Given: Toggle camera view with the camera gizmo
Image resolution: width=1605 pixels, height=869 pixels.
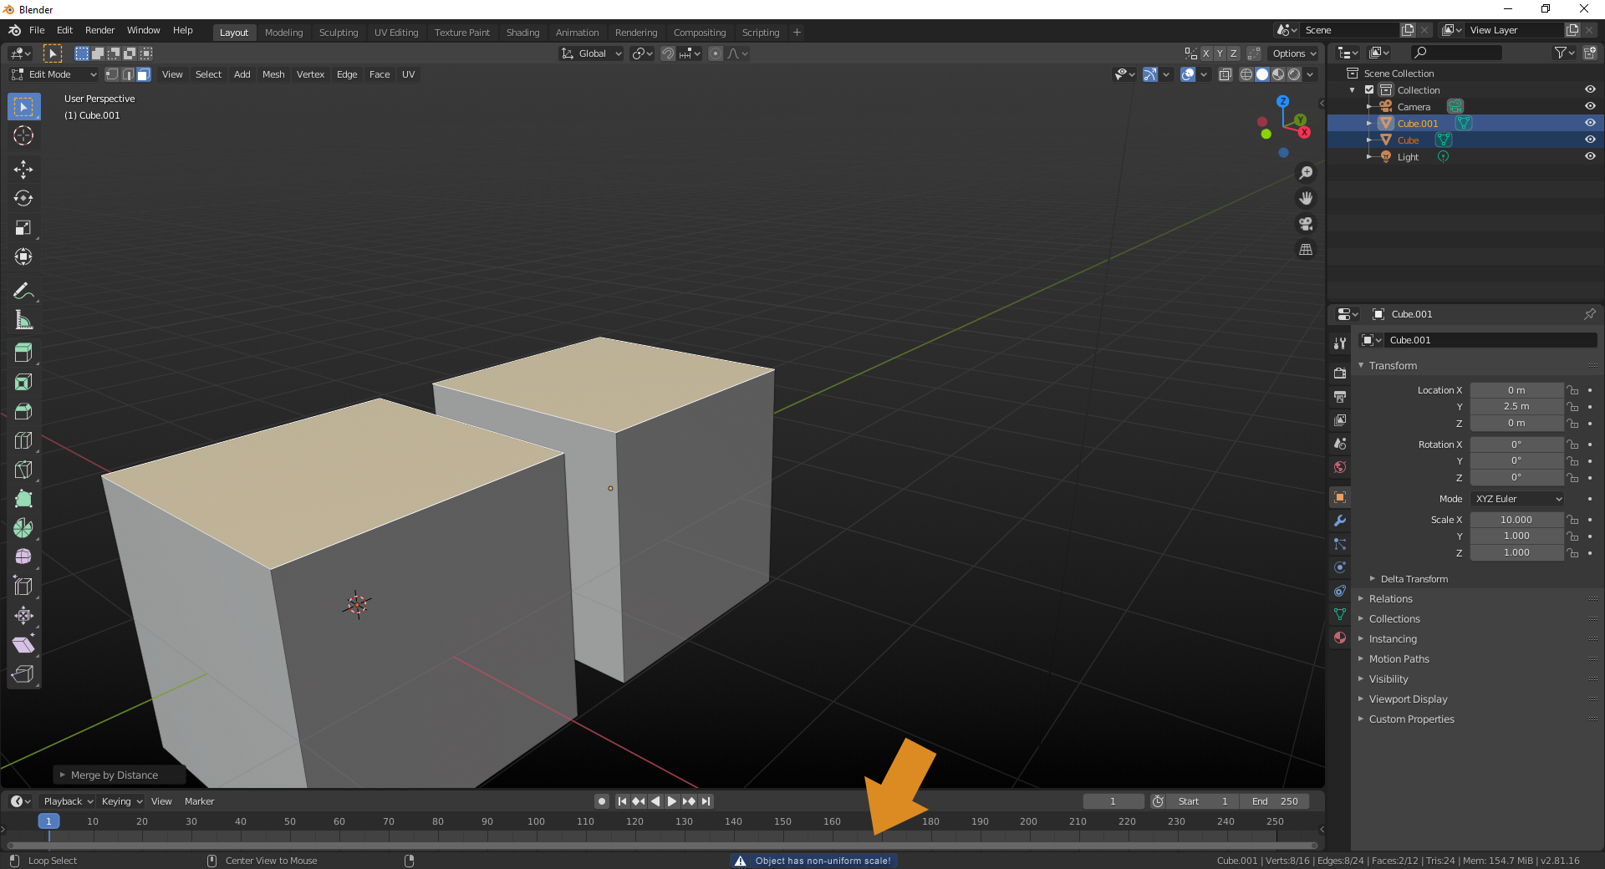Looking at the screenshot, I should pos(1306,224).
